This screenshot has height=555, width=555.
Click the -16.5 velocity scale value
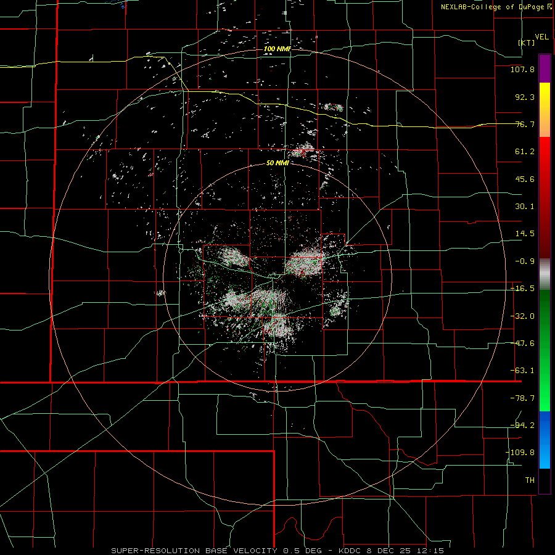pos(522,289)
